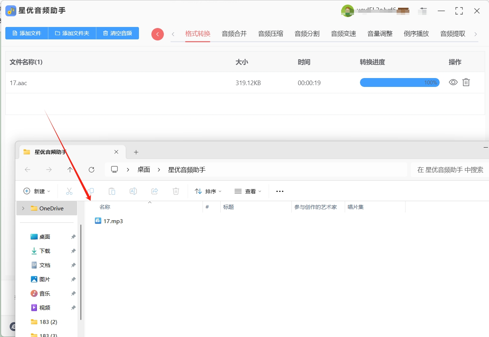The image size is (489, 337).
Task: Expand the chevron after 桌面 in address bar
Action: [159, 170]
